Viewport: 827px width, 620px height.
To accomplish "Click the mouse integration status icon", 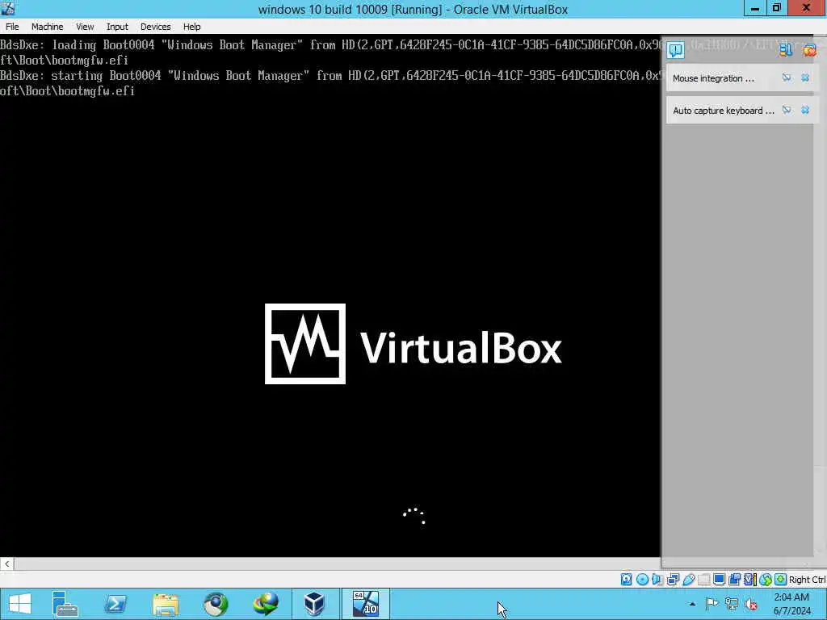I will [766, 580].
